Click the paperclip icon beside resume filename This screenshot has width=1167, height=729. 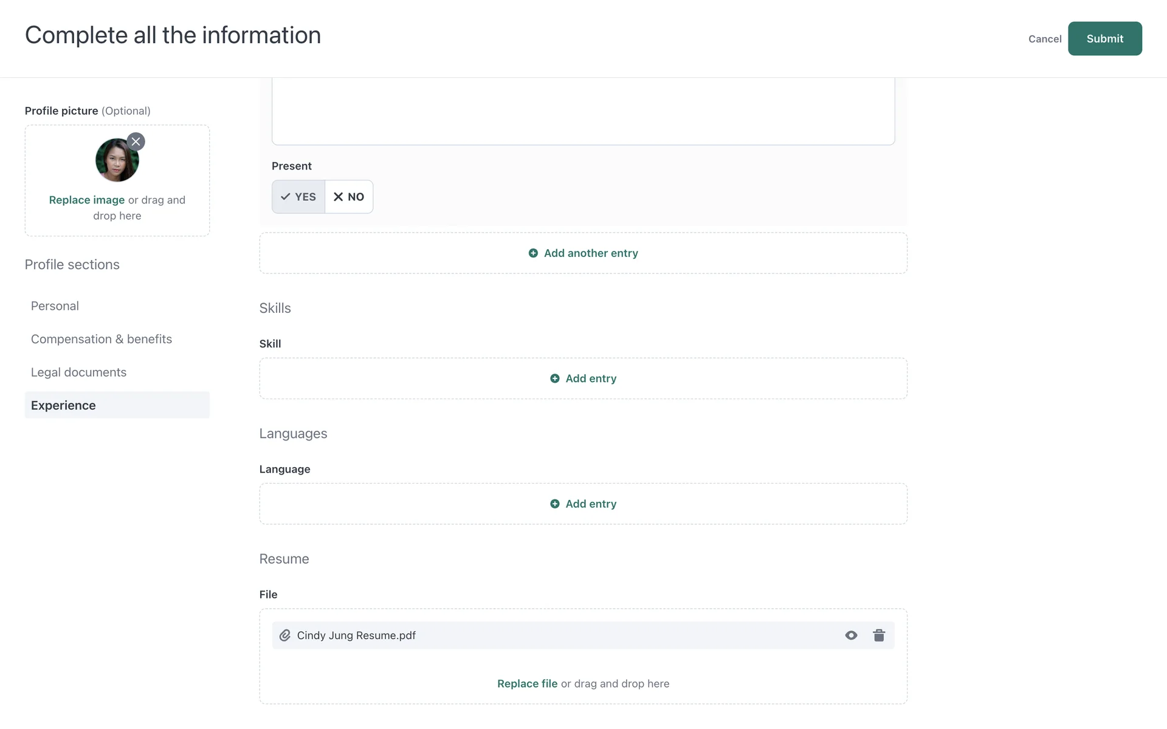pyautogui.click(x=284, y=635)
